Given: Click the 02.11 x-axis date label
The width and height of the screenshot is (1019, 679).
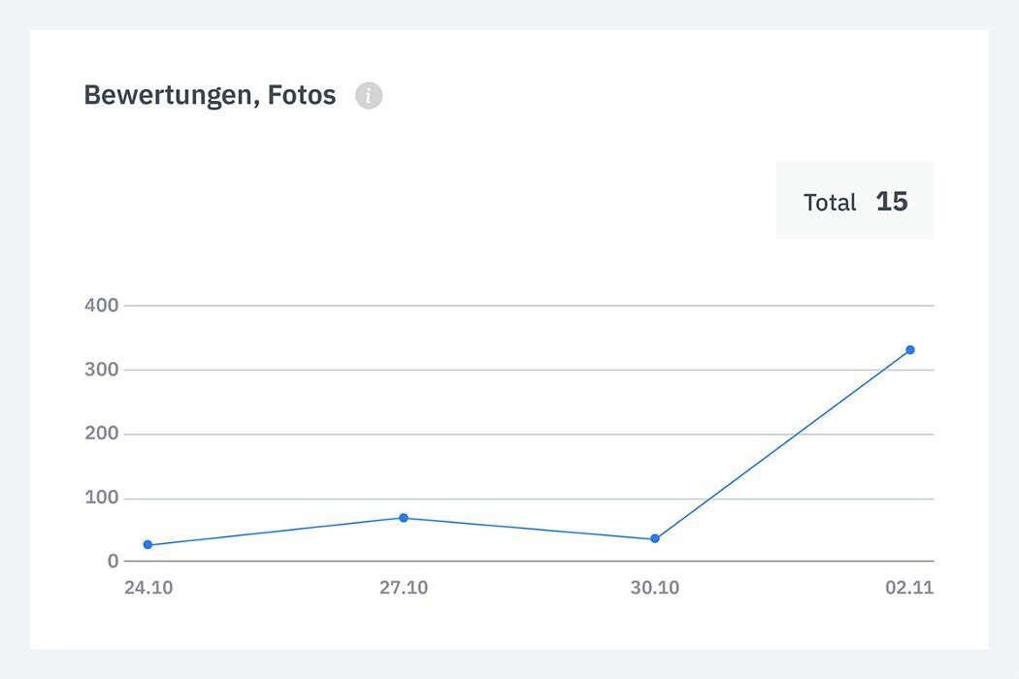Looking at the screenshot, I should (909, 588).
